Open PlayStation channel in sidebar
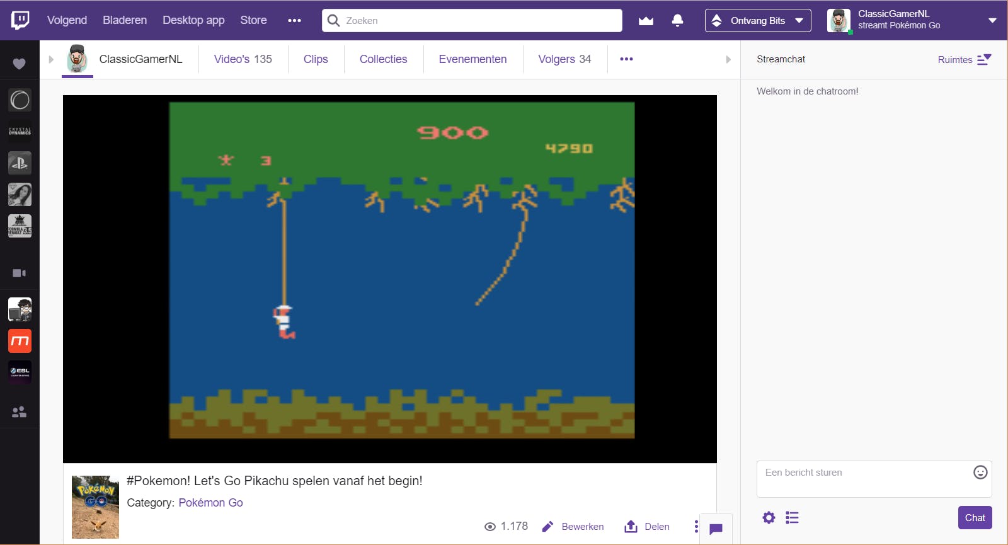 (20, 163)
